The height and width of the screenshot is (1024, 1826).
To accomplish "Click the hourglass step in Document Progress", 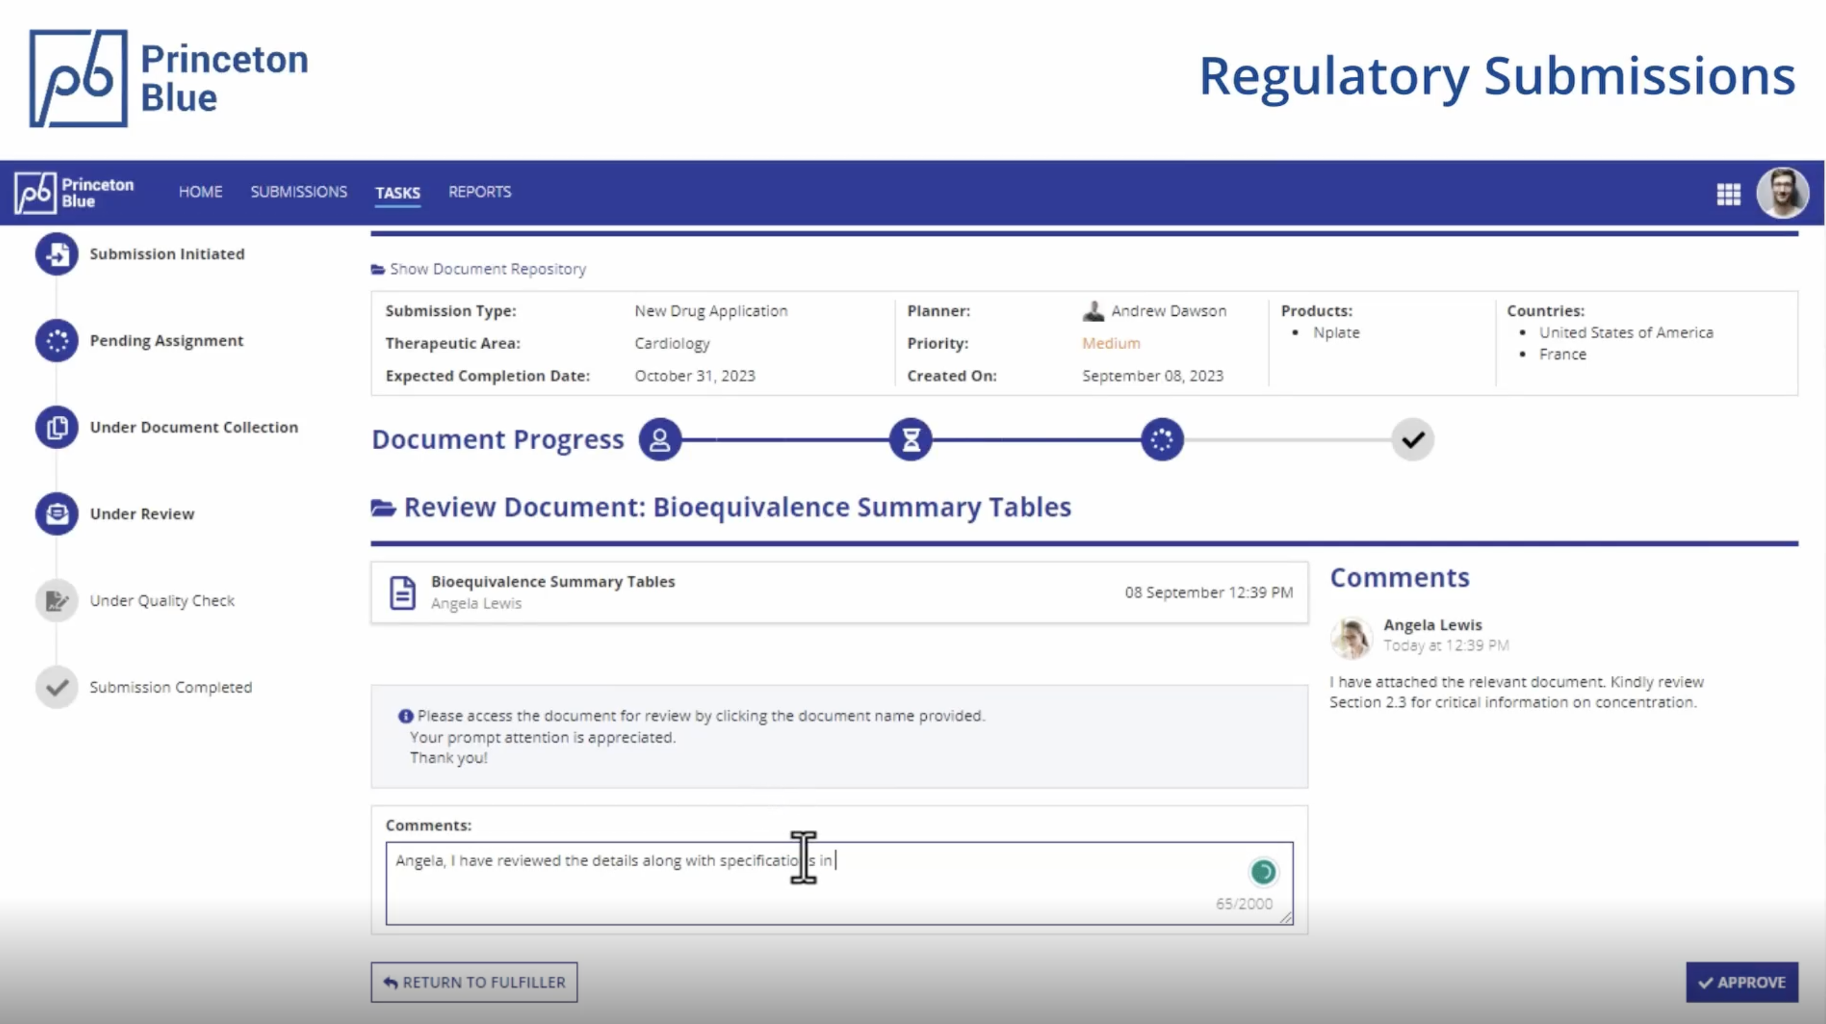I will pyautogui.click(x=911, y=440).
